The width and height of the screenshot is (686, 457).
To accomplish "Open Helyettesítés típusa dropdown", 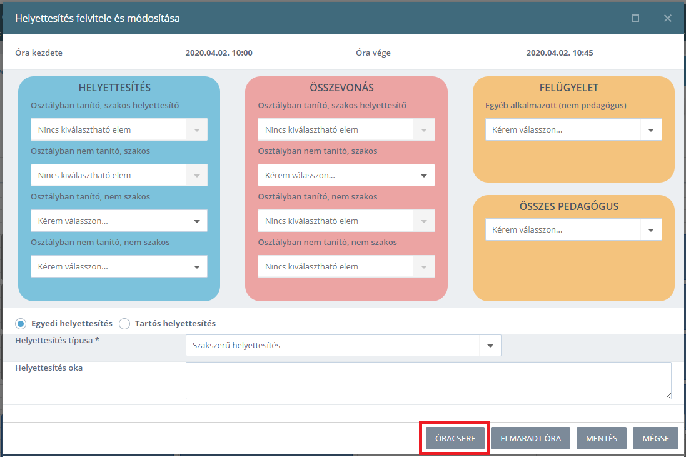I will tap(343, 346).
